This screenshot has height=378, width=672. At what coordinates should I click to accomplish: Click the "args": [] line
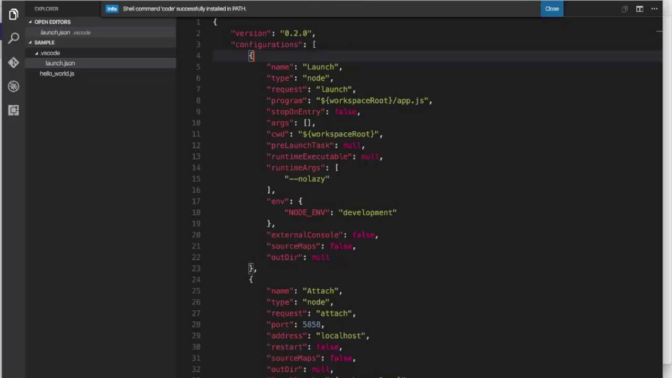[x=291, y=123]
